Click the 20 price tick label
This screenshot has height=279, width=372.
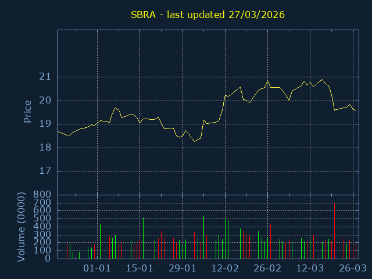pyautogui.click(x=45, y=101)
